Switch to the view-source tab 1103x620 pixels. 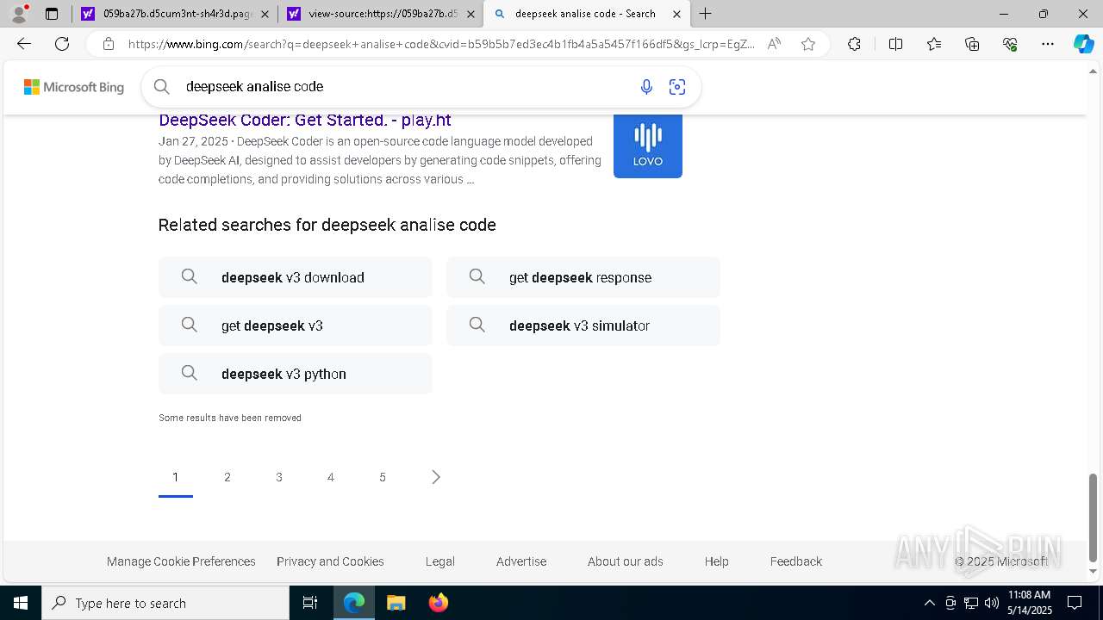click(x=380, y=14)
